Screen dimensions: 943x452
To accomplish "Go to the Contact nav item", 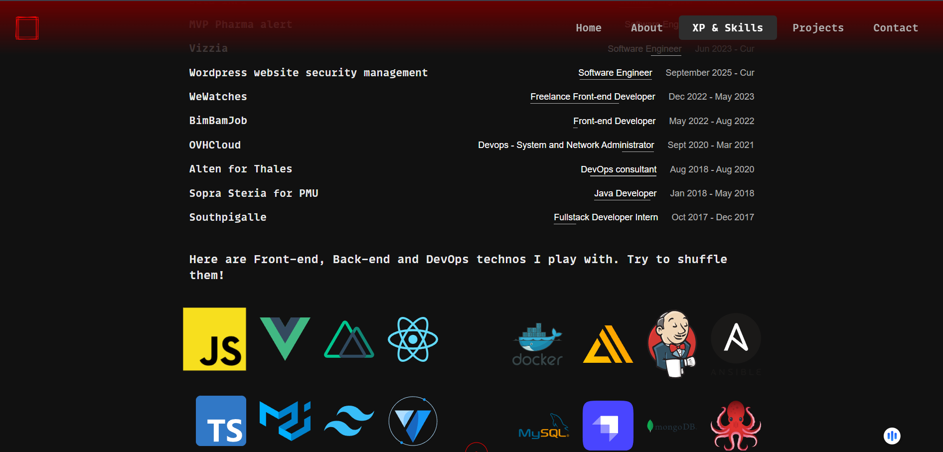I will (x=895, y=28).
